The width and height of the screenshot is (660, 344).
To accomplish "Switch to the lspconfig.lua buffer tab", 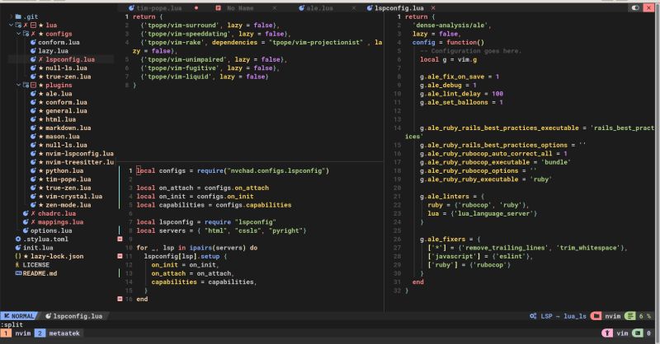I will (399, 8).
